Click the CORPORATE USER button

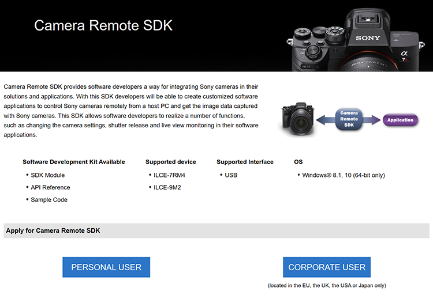(x=326, y=267)
